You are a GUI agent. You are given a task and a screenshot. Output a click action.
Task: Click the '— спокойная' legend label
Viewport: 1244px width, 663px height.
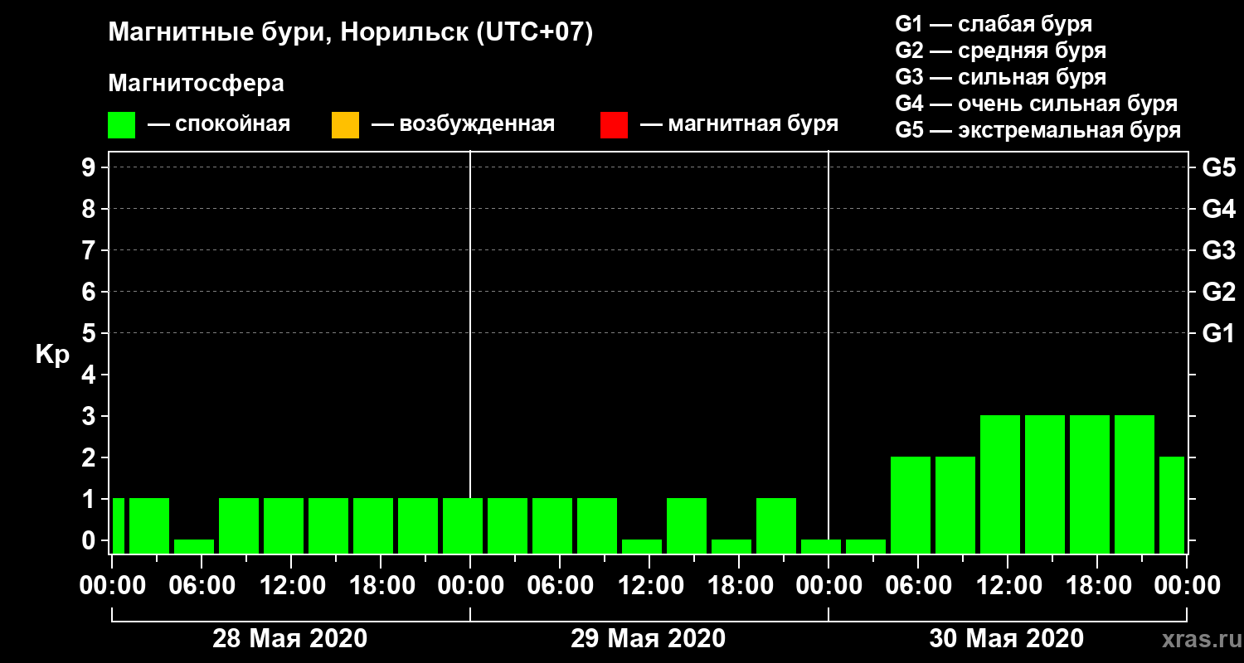pos(219,125)
